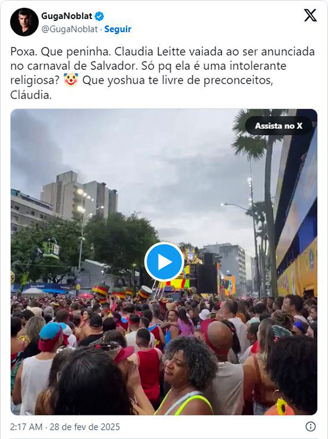
Task: Follow the account via Seguir
Action: (x=118, y=29)
